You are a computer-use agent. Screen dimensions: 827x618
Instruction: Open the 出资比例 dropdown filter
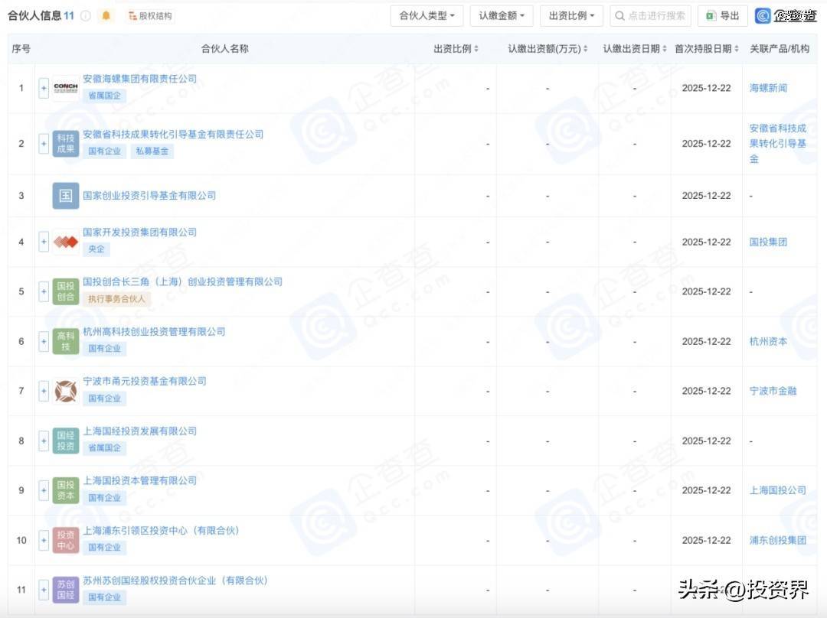[571, 16]
